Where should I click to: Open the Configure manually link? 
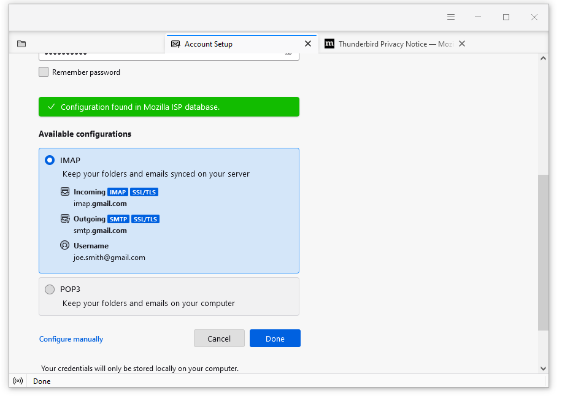click(x=71, y=339)
